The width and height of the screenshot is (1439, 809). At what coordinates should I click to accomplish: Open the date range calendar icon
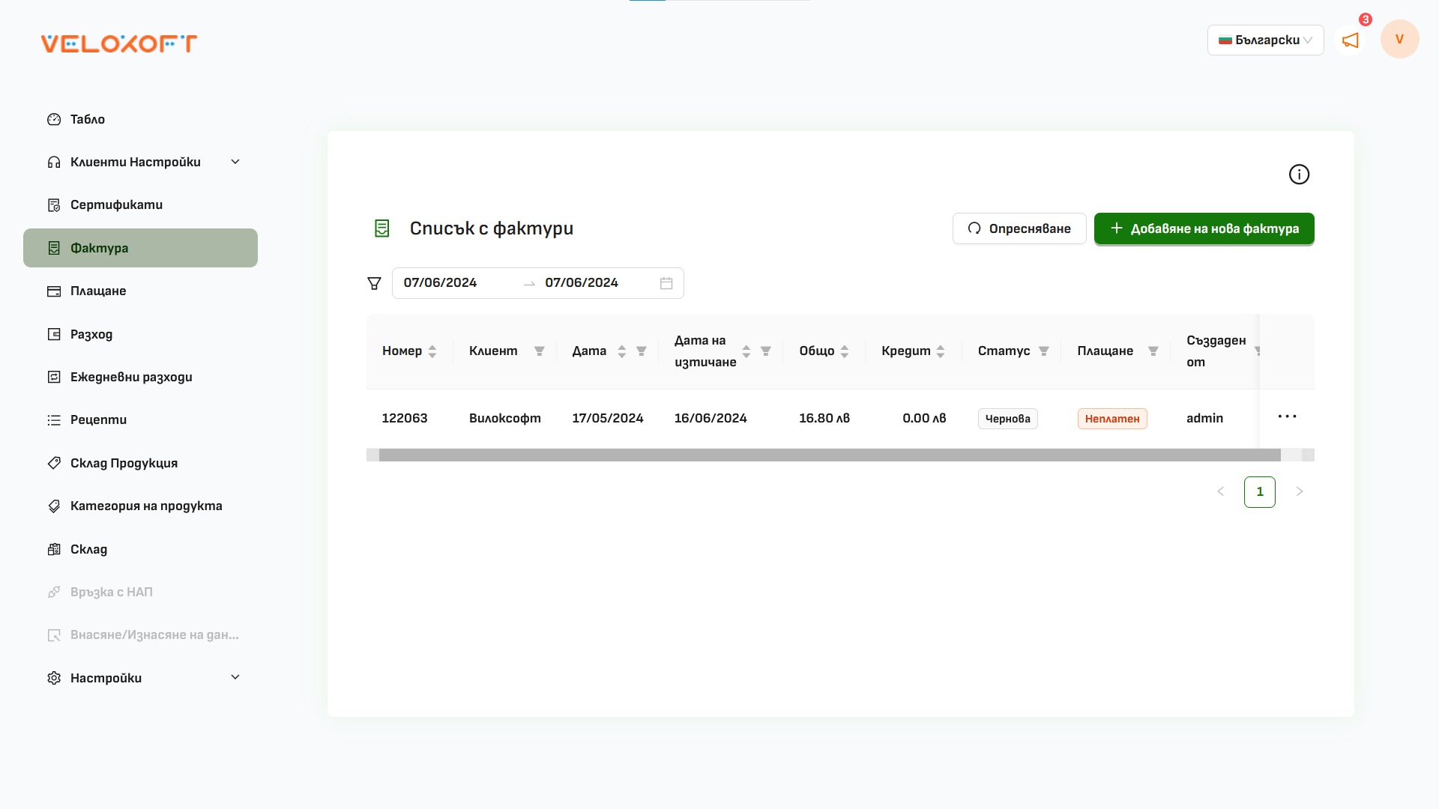(x=666, y=282)
